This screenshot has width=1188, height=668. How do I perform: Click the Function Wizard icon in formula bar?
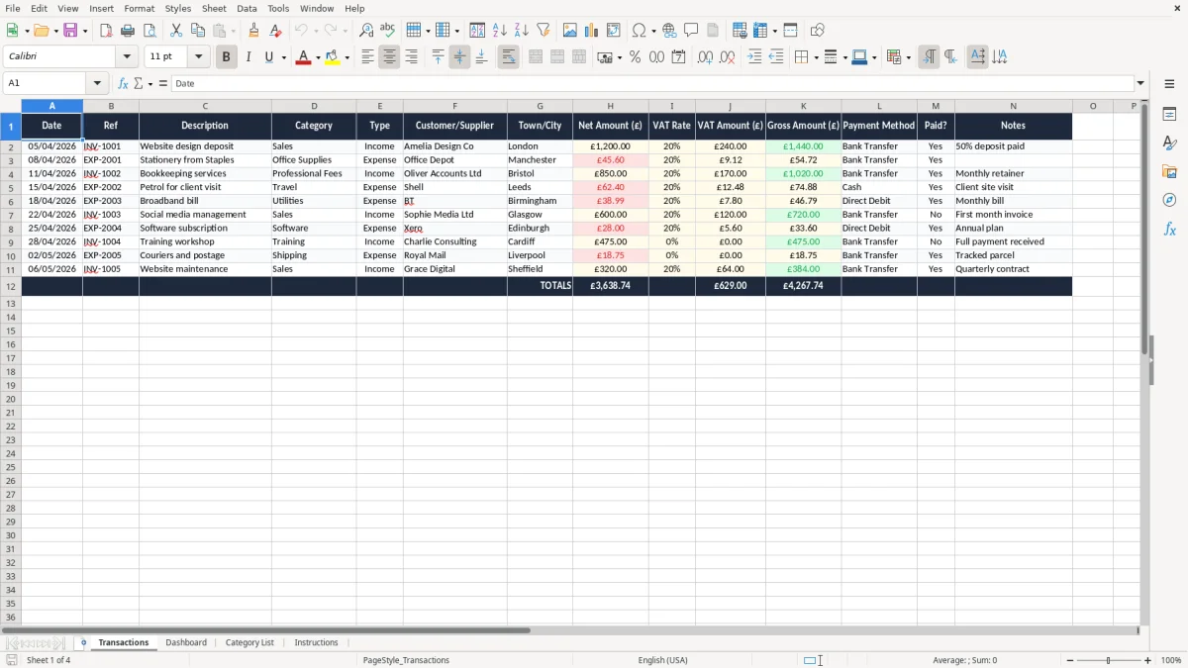tap(123, 84)
